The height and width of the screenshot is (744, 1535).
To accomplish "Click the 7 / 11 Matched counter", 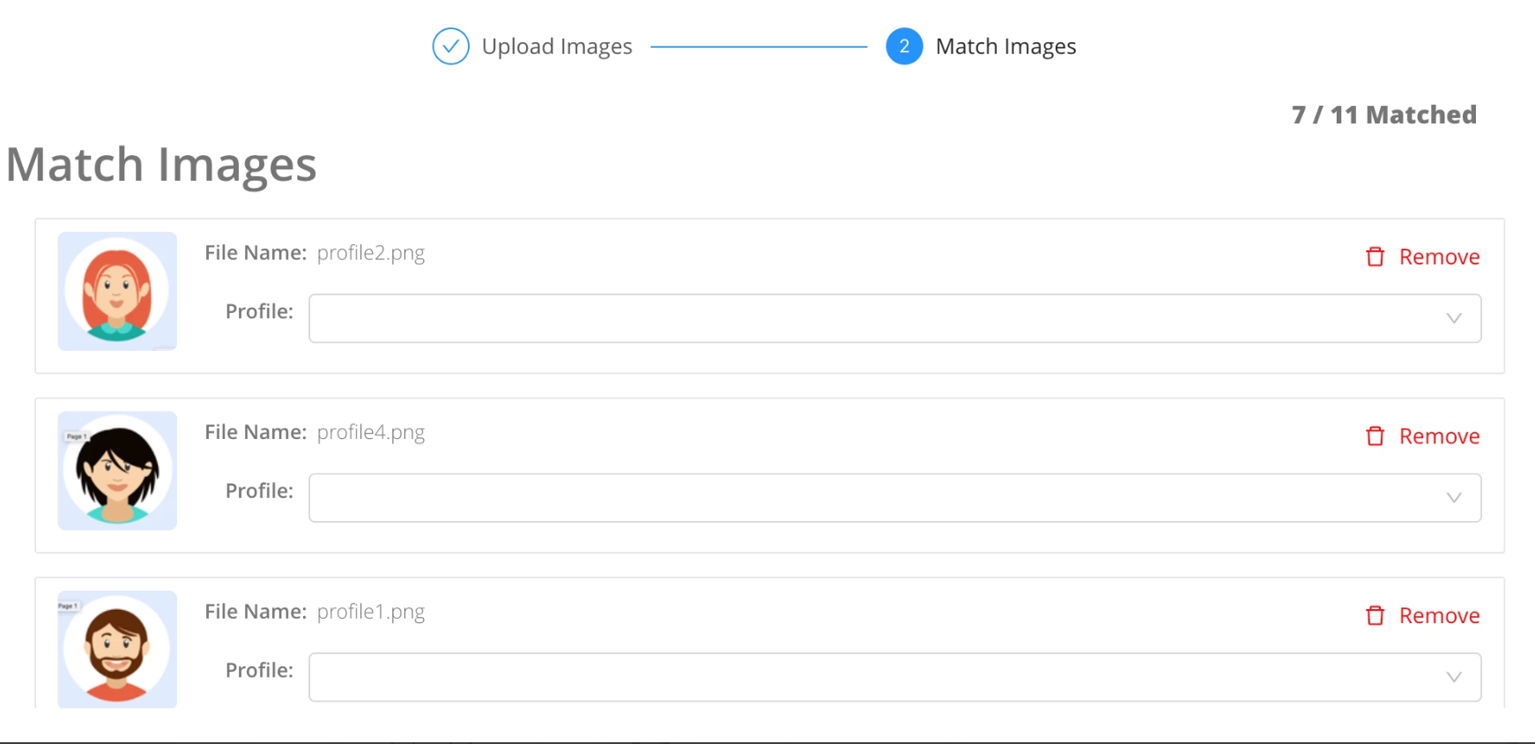I will [1383, 115].
